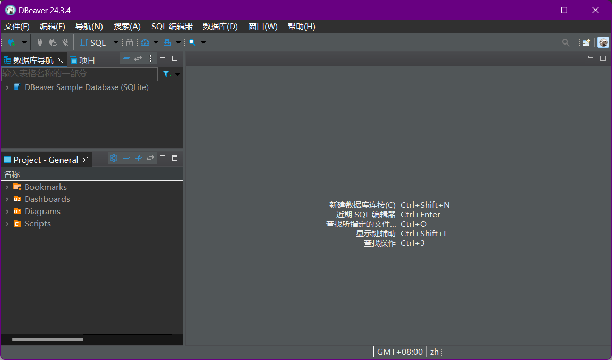Select the Diagrams folder

pos(42,211)
